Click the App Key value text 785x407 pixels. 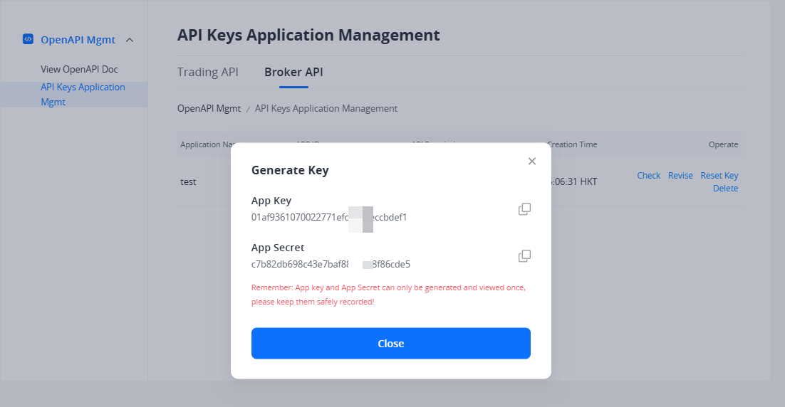click(x=328, y=217)
